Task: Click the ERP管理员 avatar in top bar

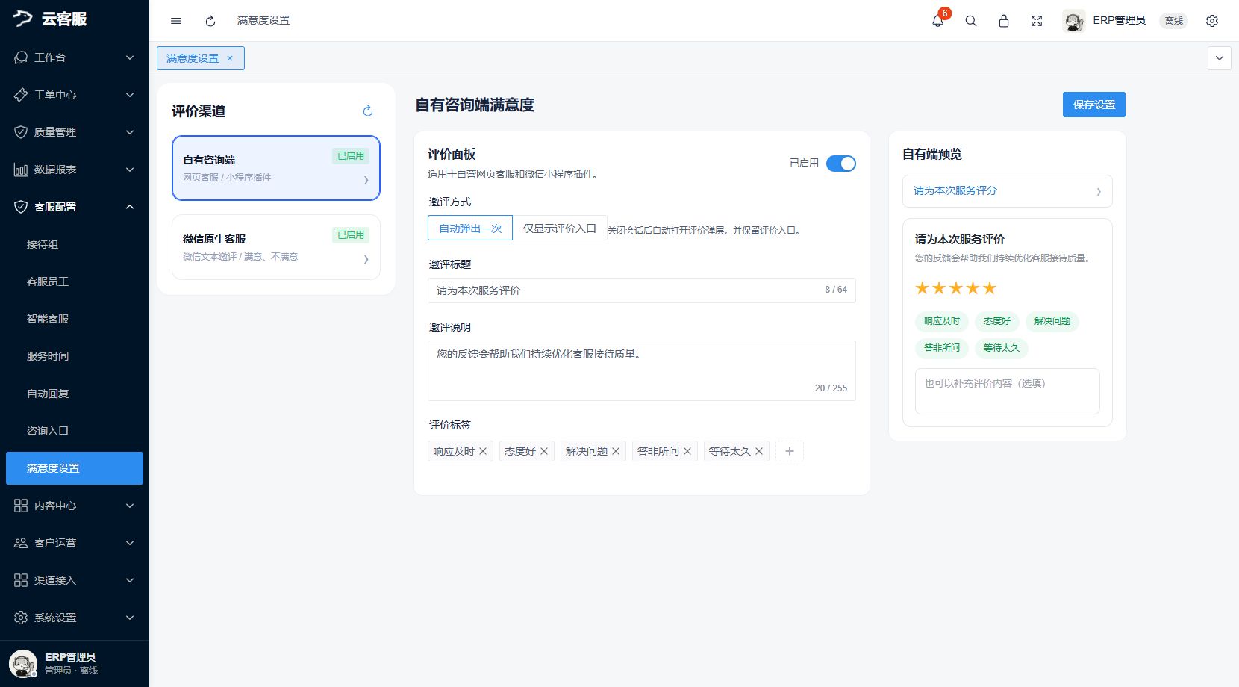Action: click(1074, 21)
